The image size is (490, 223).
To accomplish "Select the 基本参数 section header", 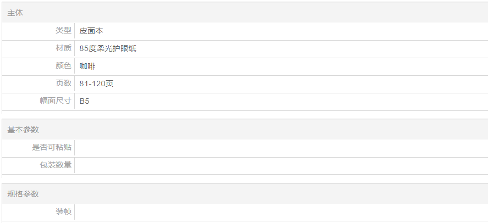I will click(23, 130).
